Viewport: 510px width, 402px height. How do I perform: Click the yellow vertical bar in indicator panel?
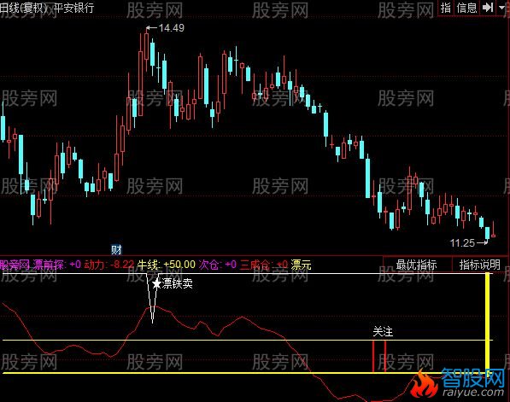(x=487, y=323)
